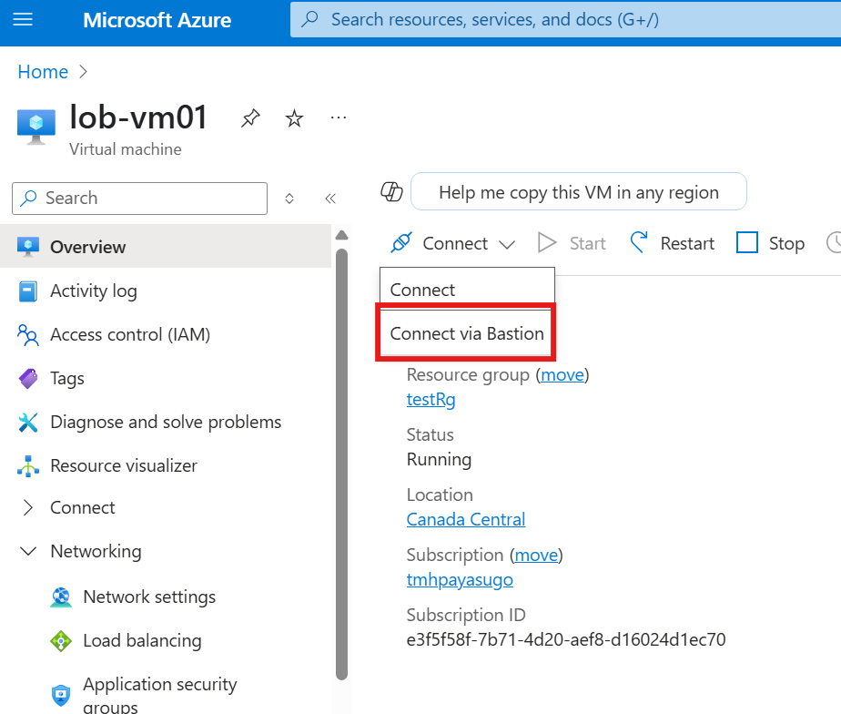Click the Restart toolbar button

click(672, 242)
